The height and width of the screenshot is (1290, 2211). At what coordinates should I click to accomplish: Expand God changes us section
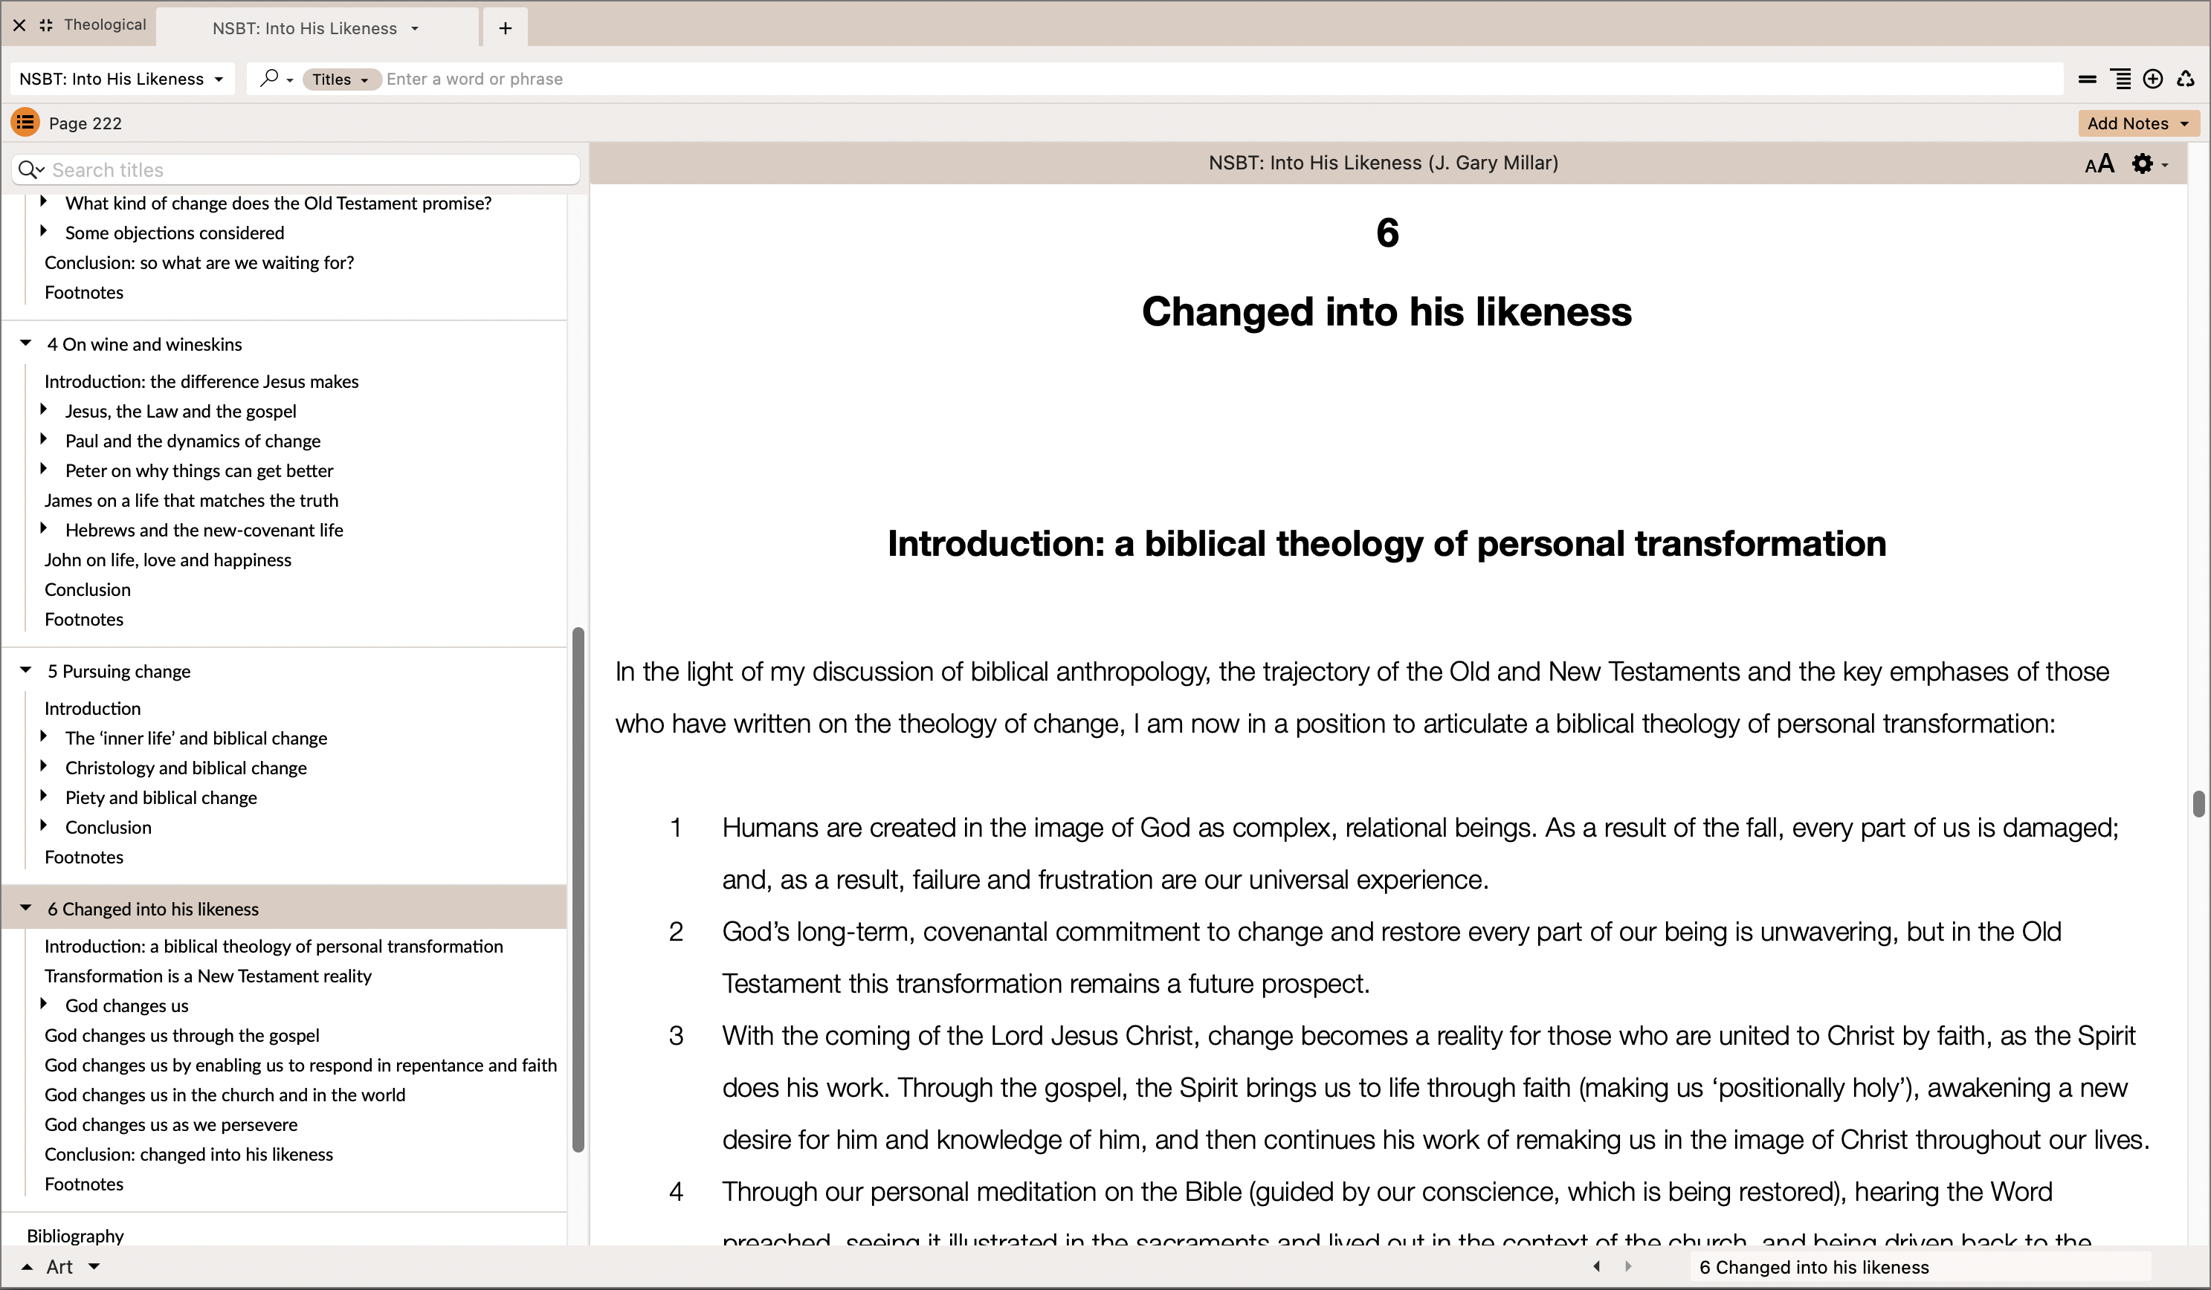pyautogui.click(x=44, y=1004)
